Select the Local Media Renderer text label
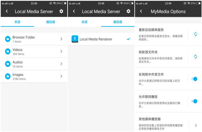202x132 pixels. (x=96, y=39)
